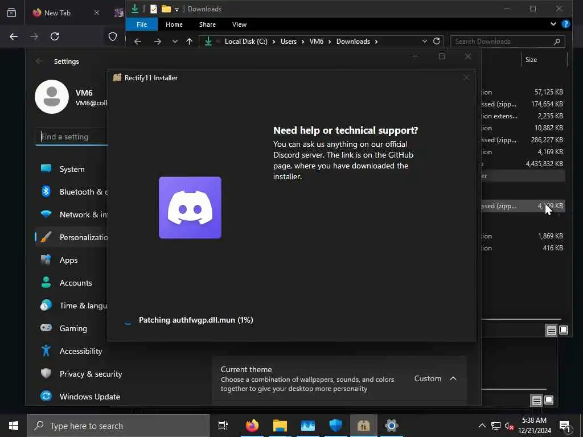Image resolution: width=583 pixels, height=437 pixels.
Task: Click Users in the address path
Action: (289, 42)
